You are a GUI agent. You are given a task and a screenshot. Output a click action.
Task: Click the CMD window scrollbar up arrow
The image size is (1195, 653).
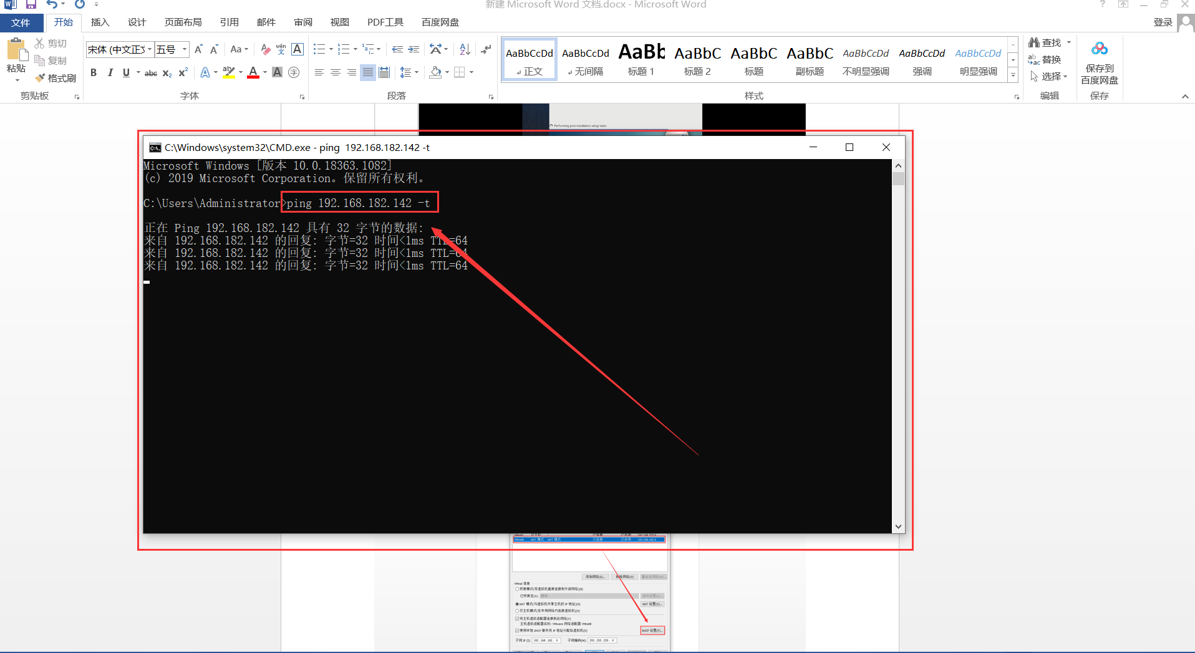898,166
